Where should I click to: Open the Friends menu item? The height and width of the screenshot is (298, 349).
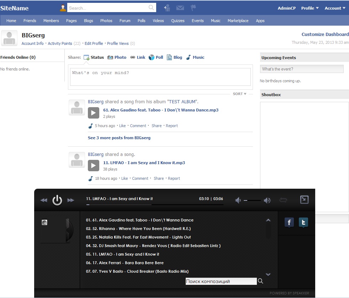pos(30,21)
